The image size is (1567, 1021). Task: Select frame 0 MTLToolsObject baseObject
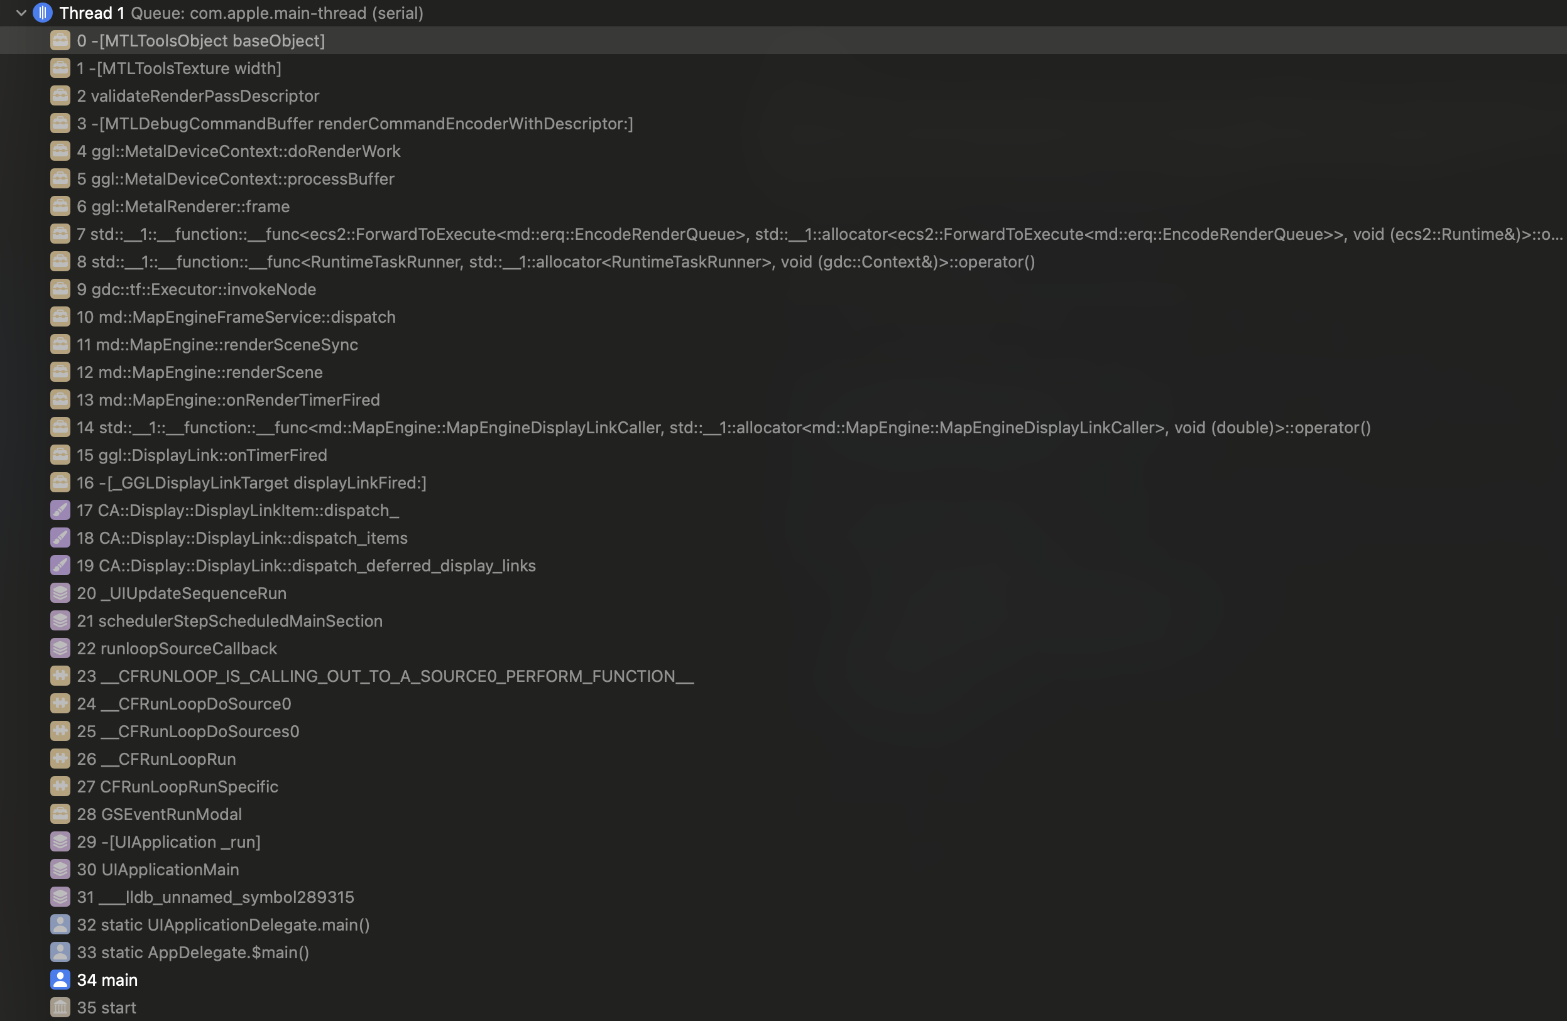[x=783, y=40]
